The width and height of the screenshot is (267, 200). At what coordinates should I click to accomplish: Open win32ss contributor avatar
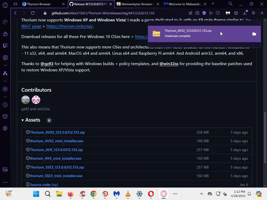[36, 100]
